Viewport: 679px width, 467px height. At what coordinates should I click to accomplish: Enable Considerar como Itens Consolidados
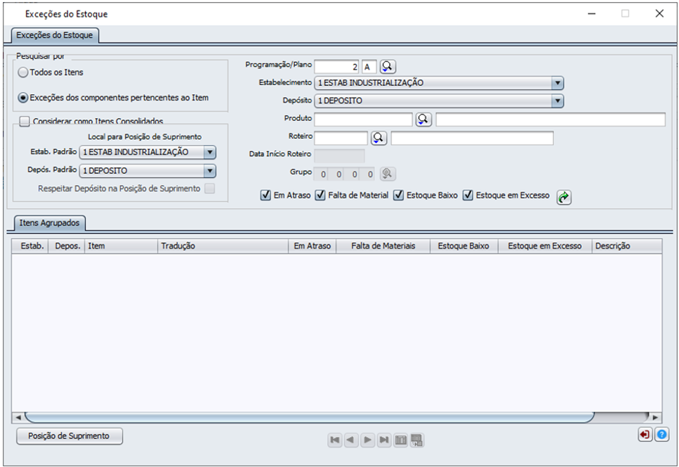pyautogui.click(x=24, y=122)
